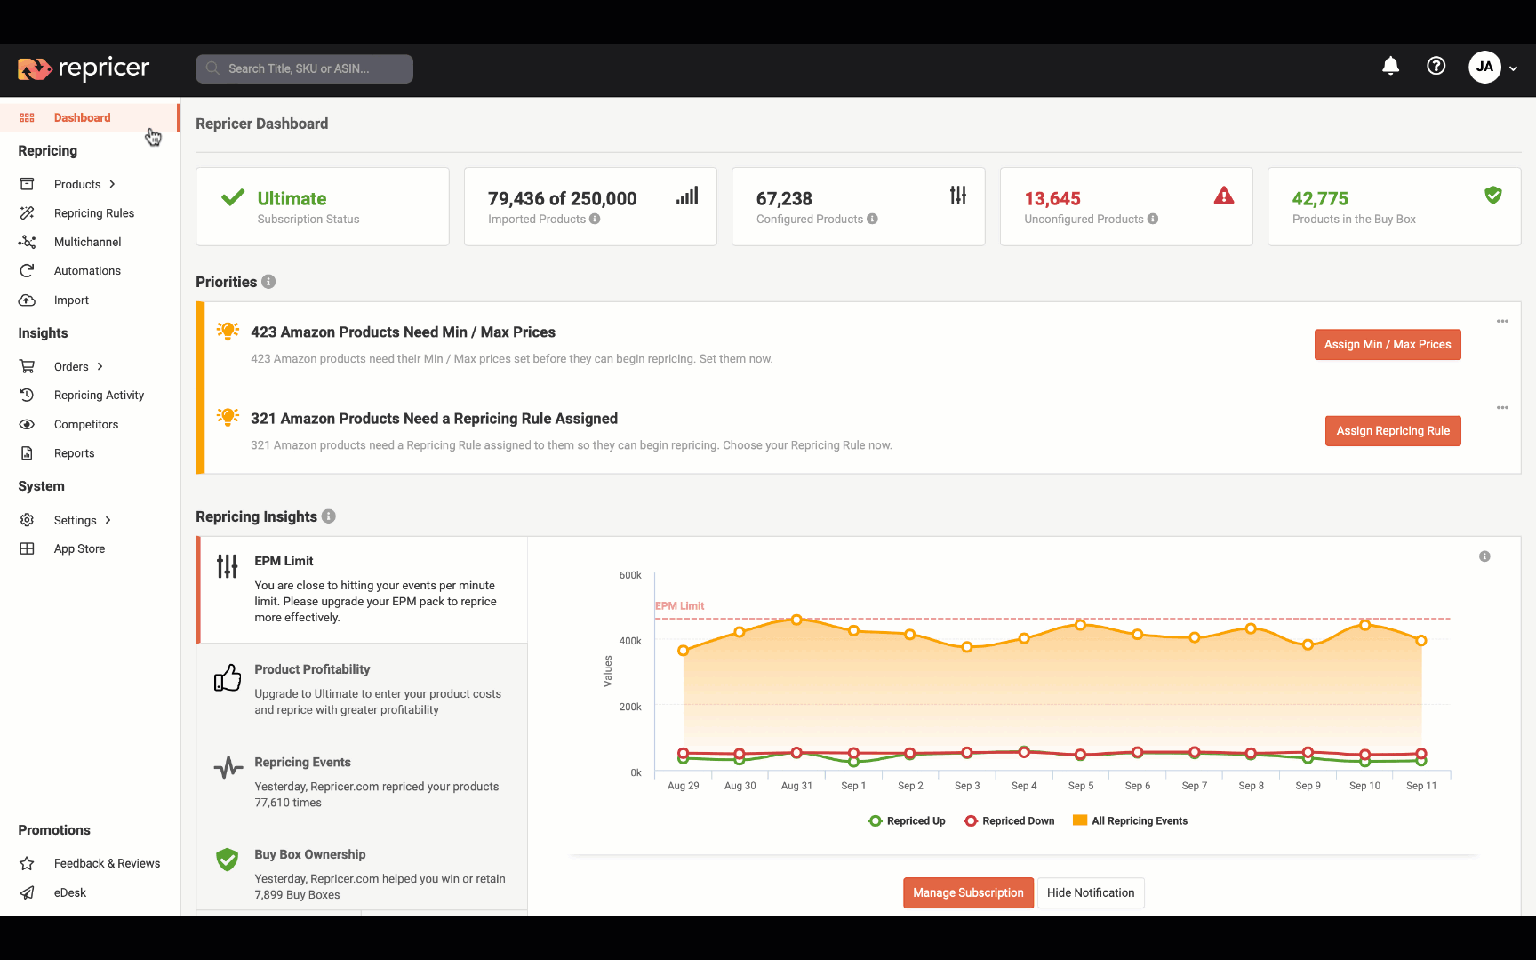Viewport: 1536px width, 960px height.
Task: Click Assign Repricing Rule button
Action: point(1393,431)
